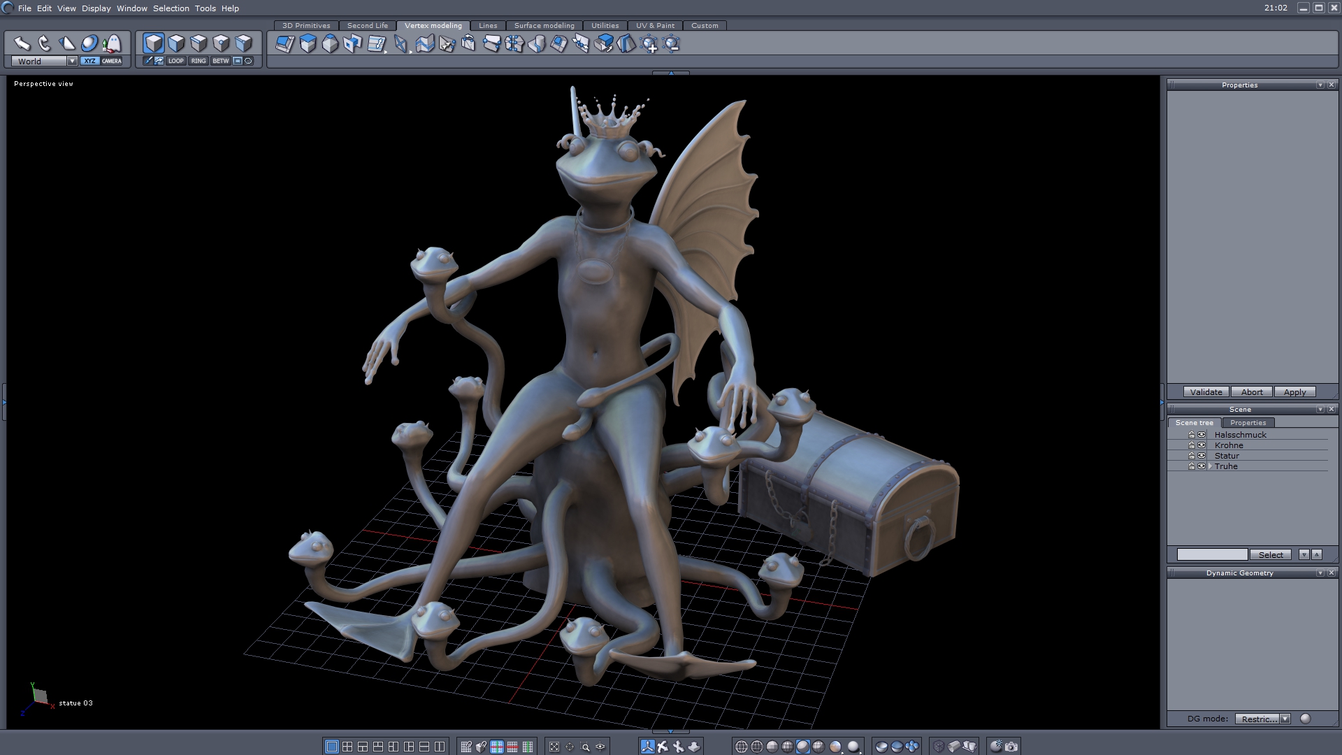Screen dimensions: 1342x755
Task: Expand the Truhe tree node
Action: click(x=1210, y=466)
